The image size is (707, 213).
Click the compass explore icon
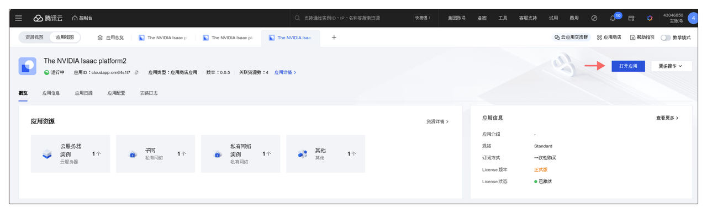(594, 18)
